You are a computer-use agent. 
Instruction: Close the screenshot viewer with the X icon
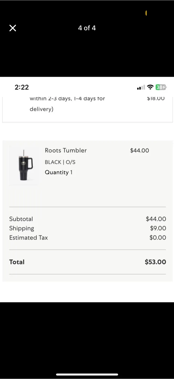(x=13, y=28)
